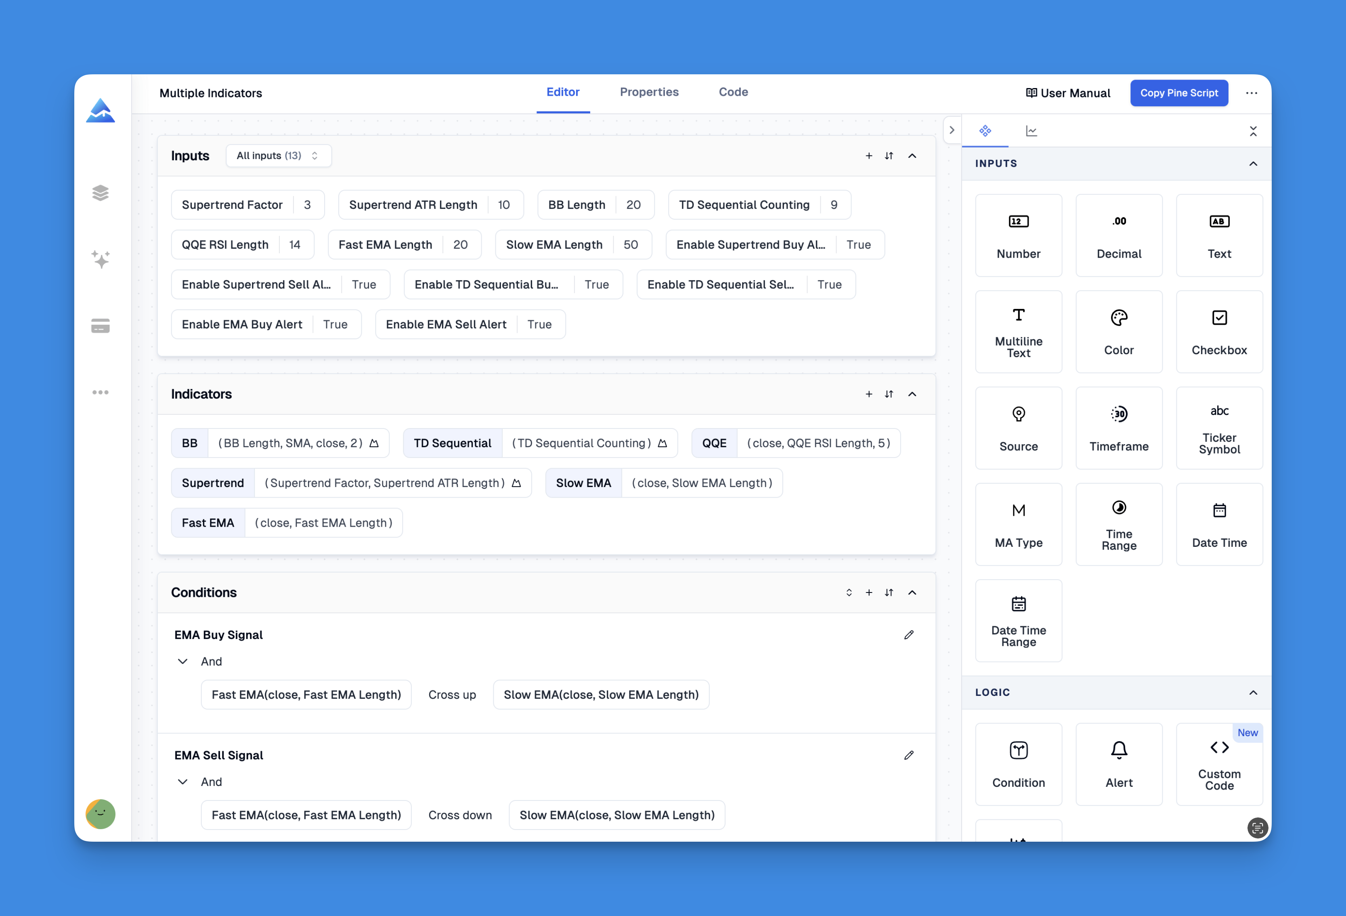Select the BB Length input
1346x916 pixels.
pos(595,204)
